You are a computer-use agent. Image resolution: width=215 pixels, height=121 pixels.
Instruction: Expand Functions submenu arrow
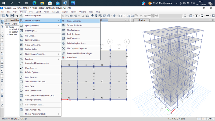pos(59,59)
